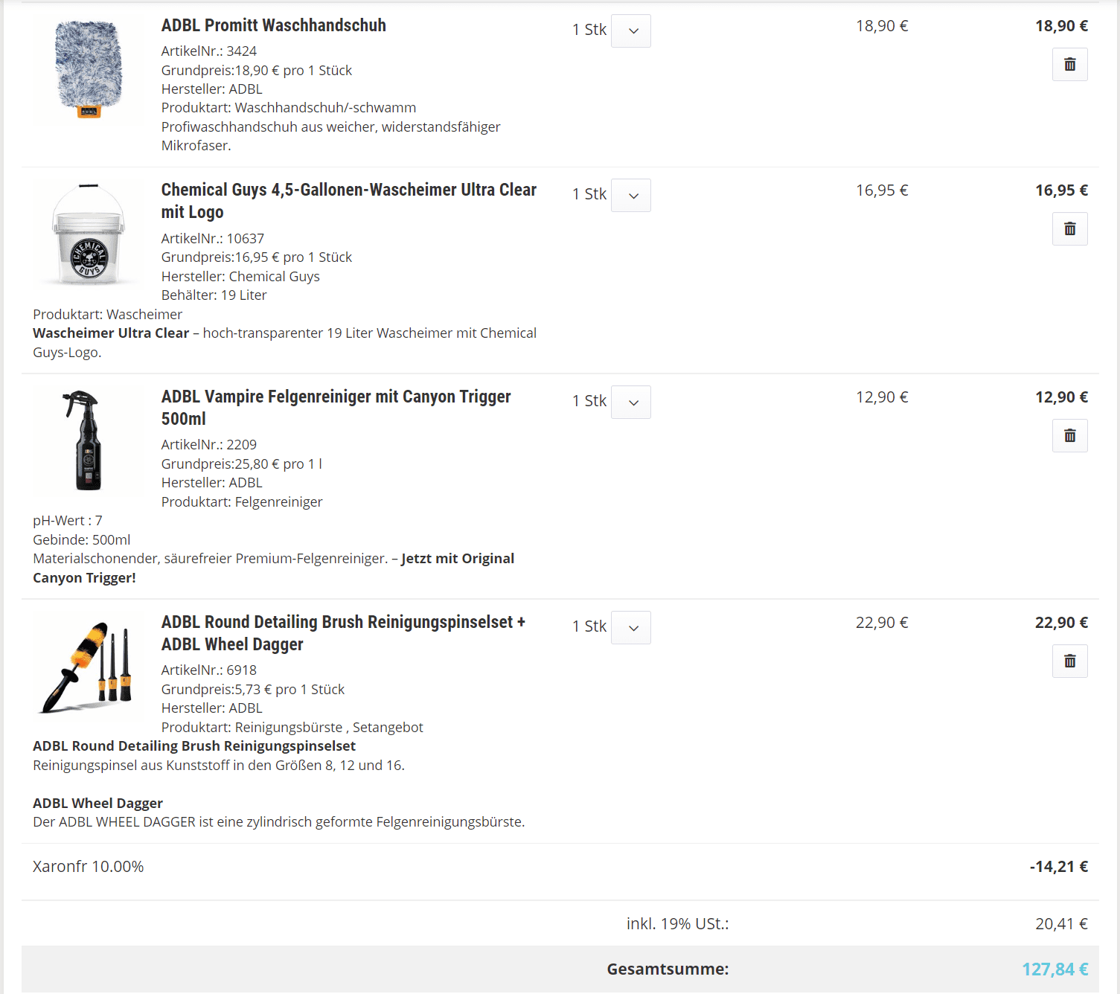Click the bold 12,90 € total price
Screen dimensions: 1120x994
point(1061,397)
